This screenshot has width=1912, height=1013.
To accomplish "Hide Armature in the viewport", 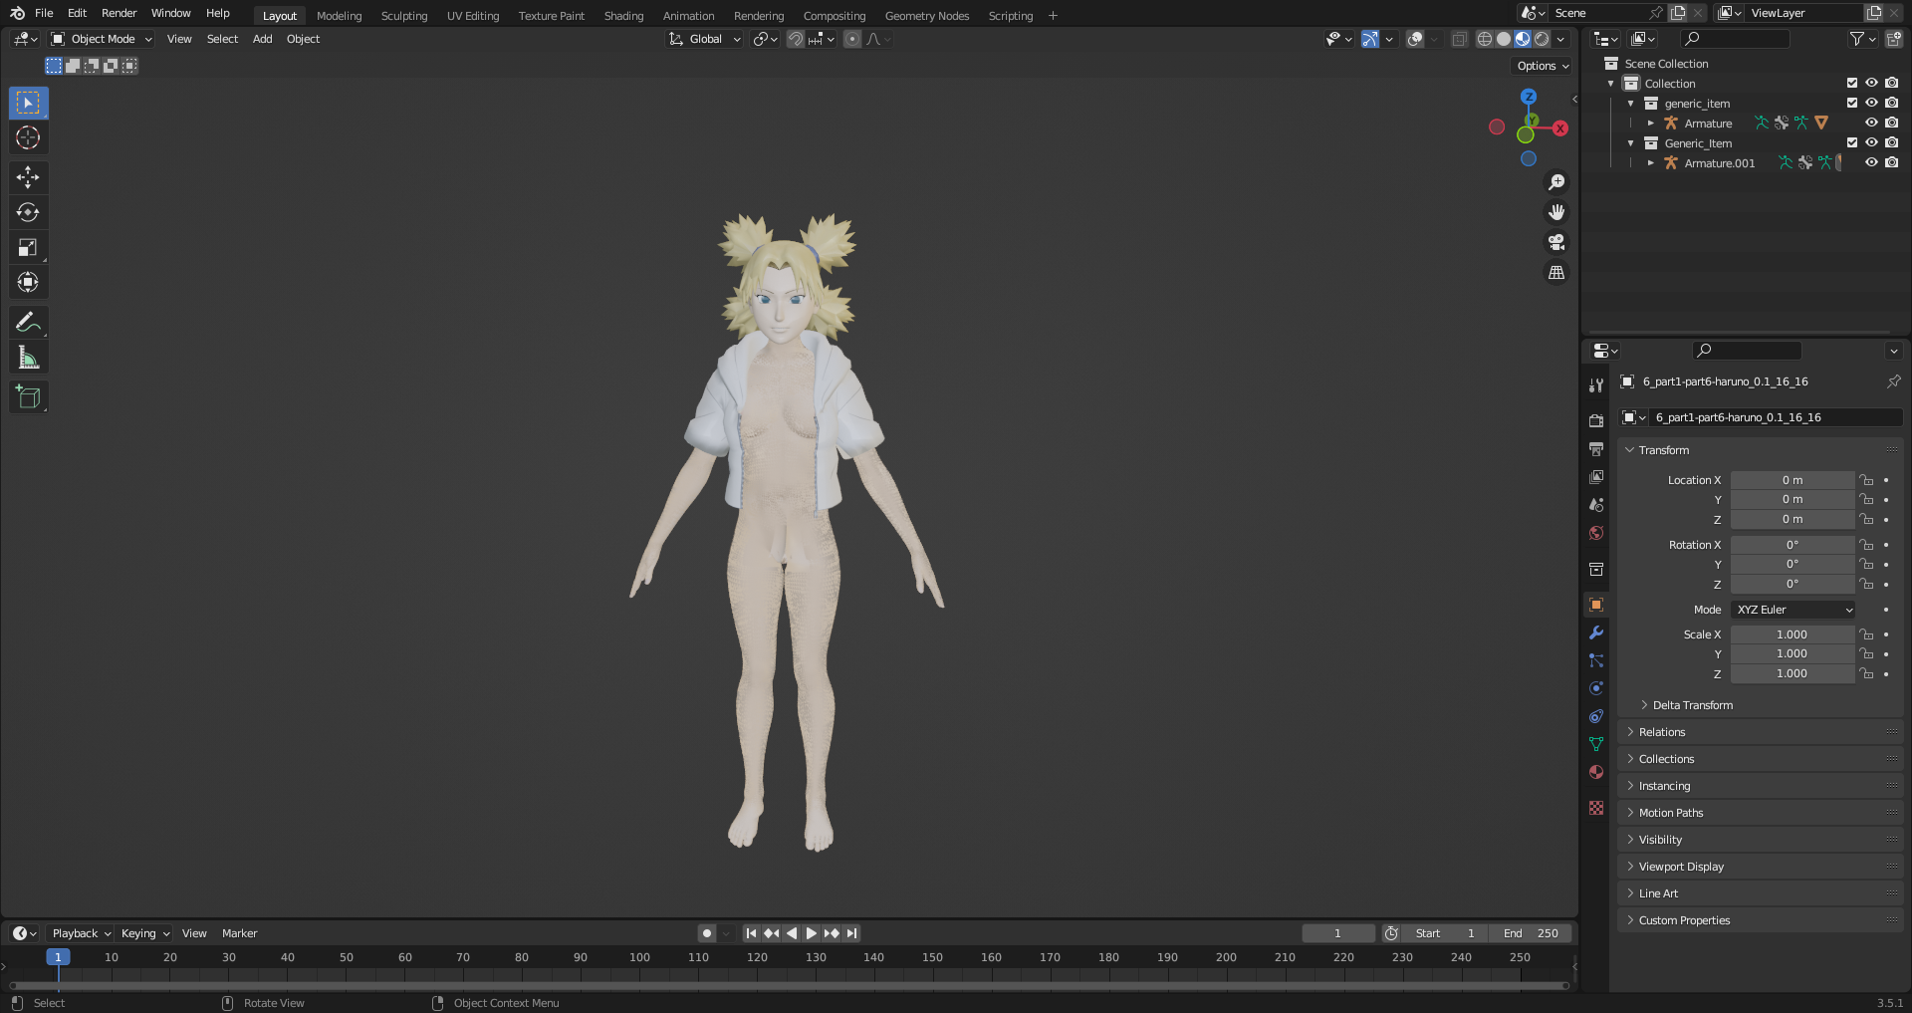I will (x=1871, y=124).
